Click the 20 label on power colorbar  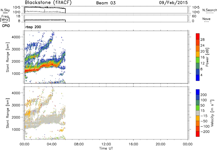coord(202,51)
